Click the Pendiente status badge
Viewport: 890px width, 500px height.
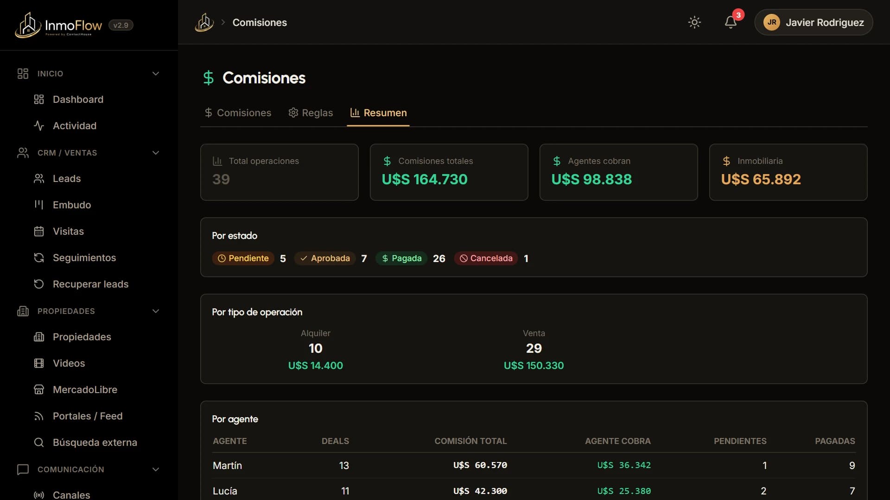point(243,258)
